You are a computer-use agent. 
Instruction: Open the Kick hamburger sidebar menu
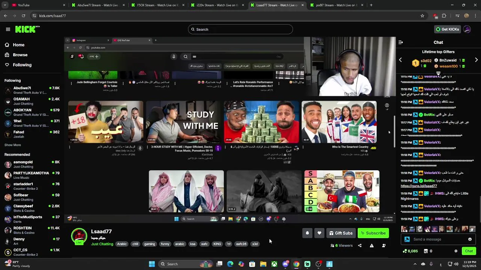(x=8, y=29)
